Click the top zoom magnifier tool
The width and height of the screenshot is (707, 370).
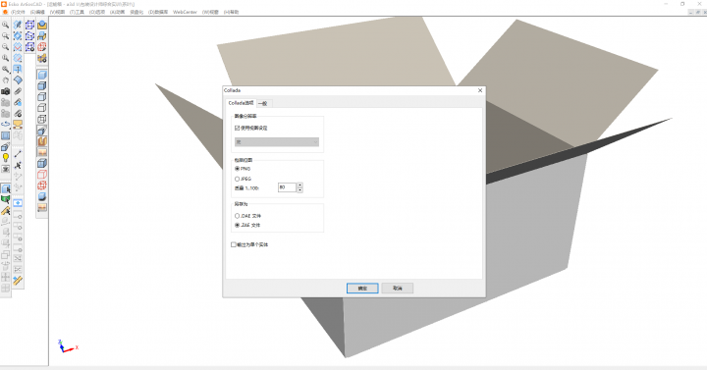pyautogui.click(x=6, y=25)
